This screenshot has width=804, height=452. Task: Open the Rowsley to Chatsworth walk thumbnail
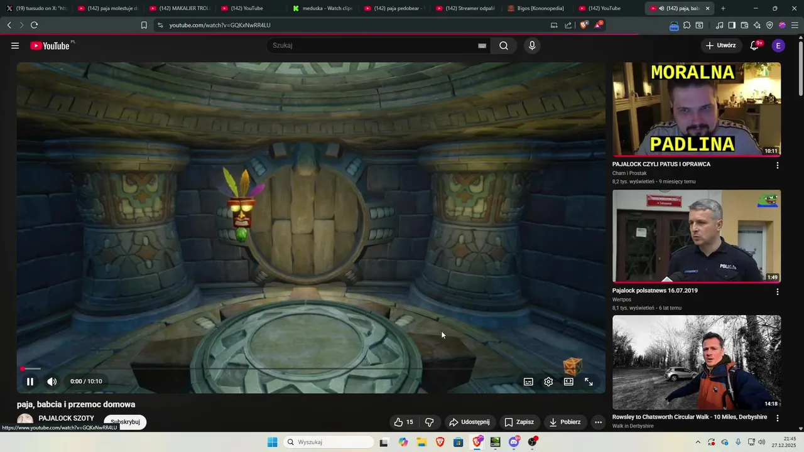click(x=697, y=362)
